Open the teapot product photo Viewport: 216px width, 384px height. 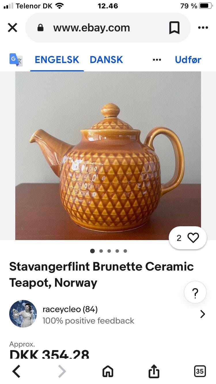[x=108, y=155]
